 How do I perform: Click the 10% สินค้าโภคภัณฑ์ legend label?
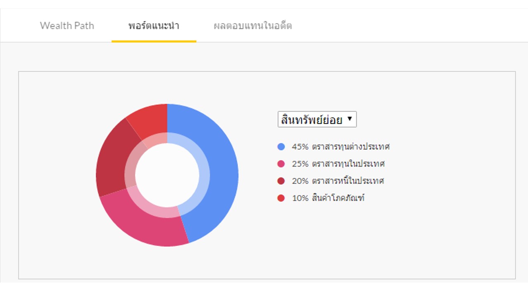(x=328, y=198)
